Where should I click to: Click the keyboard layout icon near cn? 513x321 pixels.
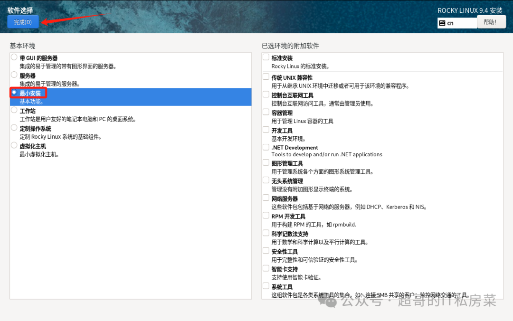(x=443, y=22)
